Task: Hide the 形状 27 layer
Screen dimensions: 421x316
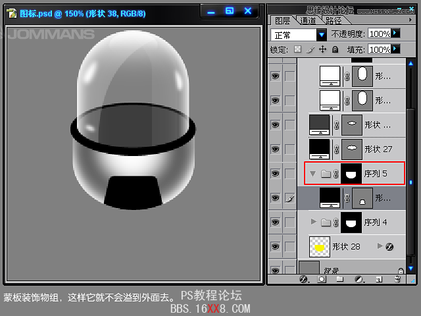Action: pos(275,149)
